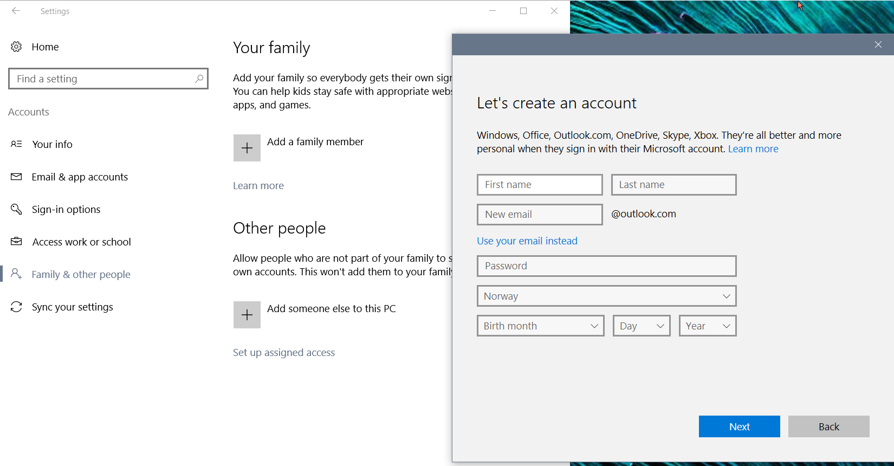Viewport: 894px width, 466px height.
Task: Click Learn more under Your family
Action: click(258, 185)
